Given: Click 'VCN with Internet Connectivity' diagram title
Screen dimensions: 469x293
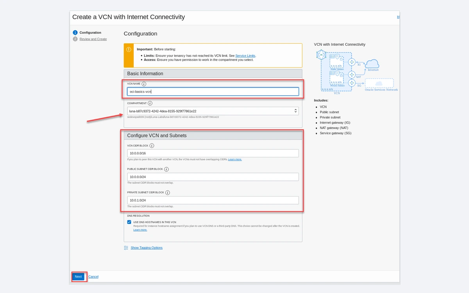Looking at the screenshot, I should click(x=340, y=45).
